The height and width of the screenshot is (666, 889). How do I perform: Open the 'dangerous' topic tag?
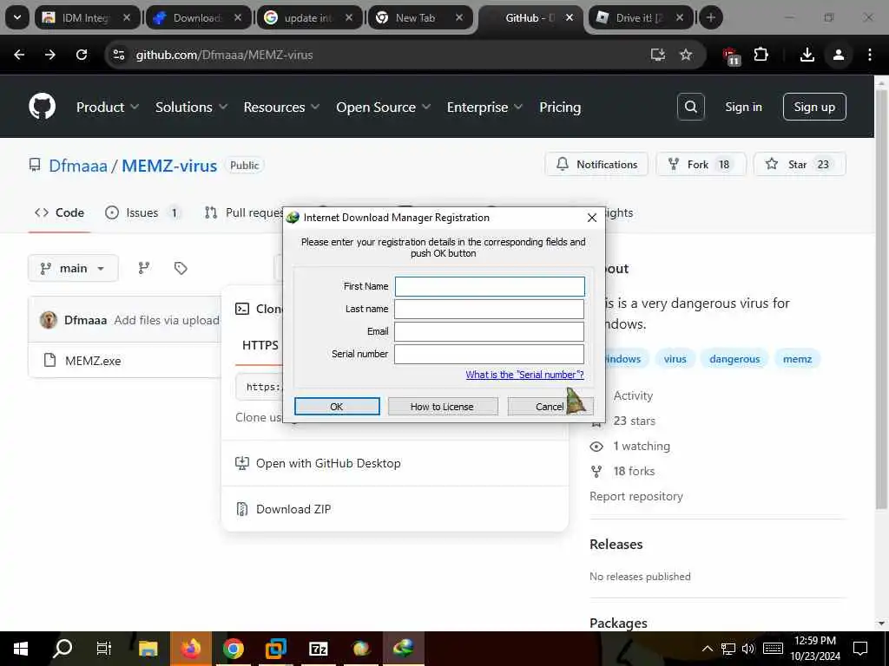(x=734, y=359)
